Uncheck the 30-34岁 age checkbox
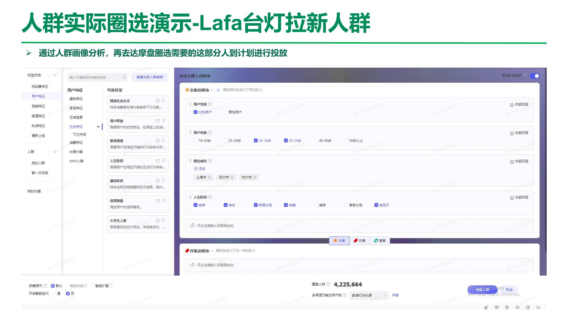 pos(256,141)
